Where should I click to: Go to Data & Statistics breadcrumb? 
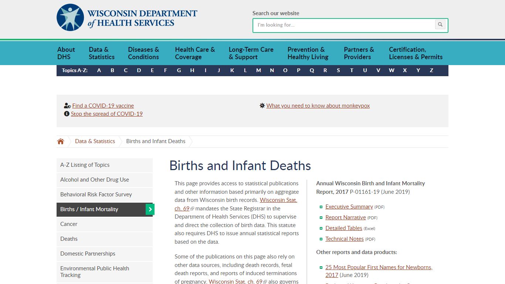[x=95, y=141]
